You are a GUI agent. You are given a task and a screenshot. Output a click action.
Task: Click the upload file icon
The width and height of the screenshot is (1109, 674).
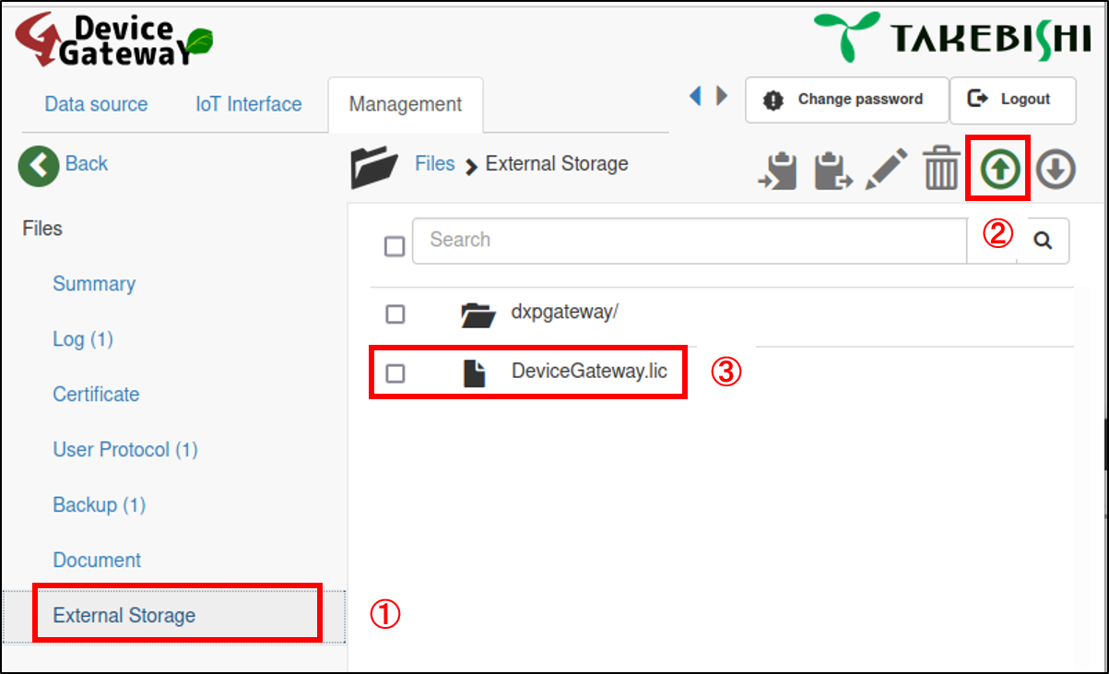pyautogui.click(x=997, y=170)
